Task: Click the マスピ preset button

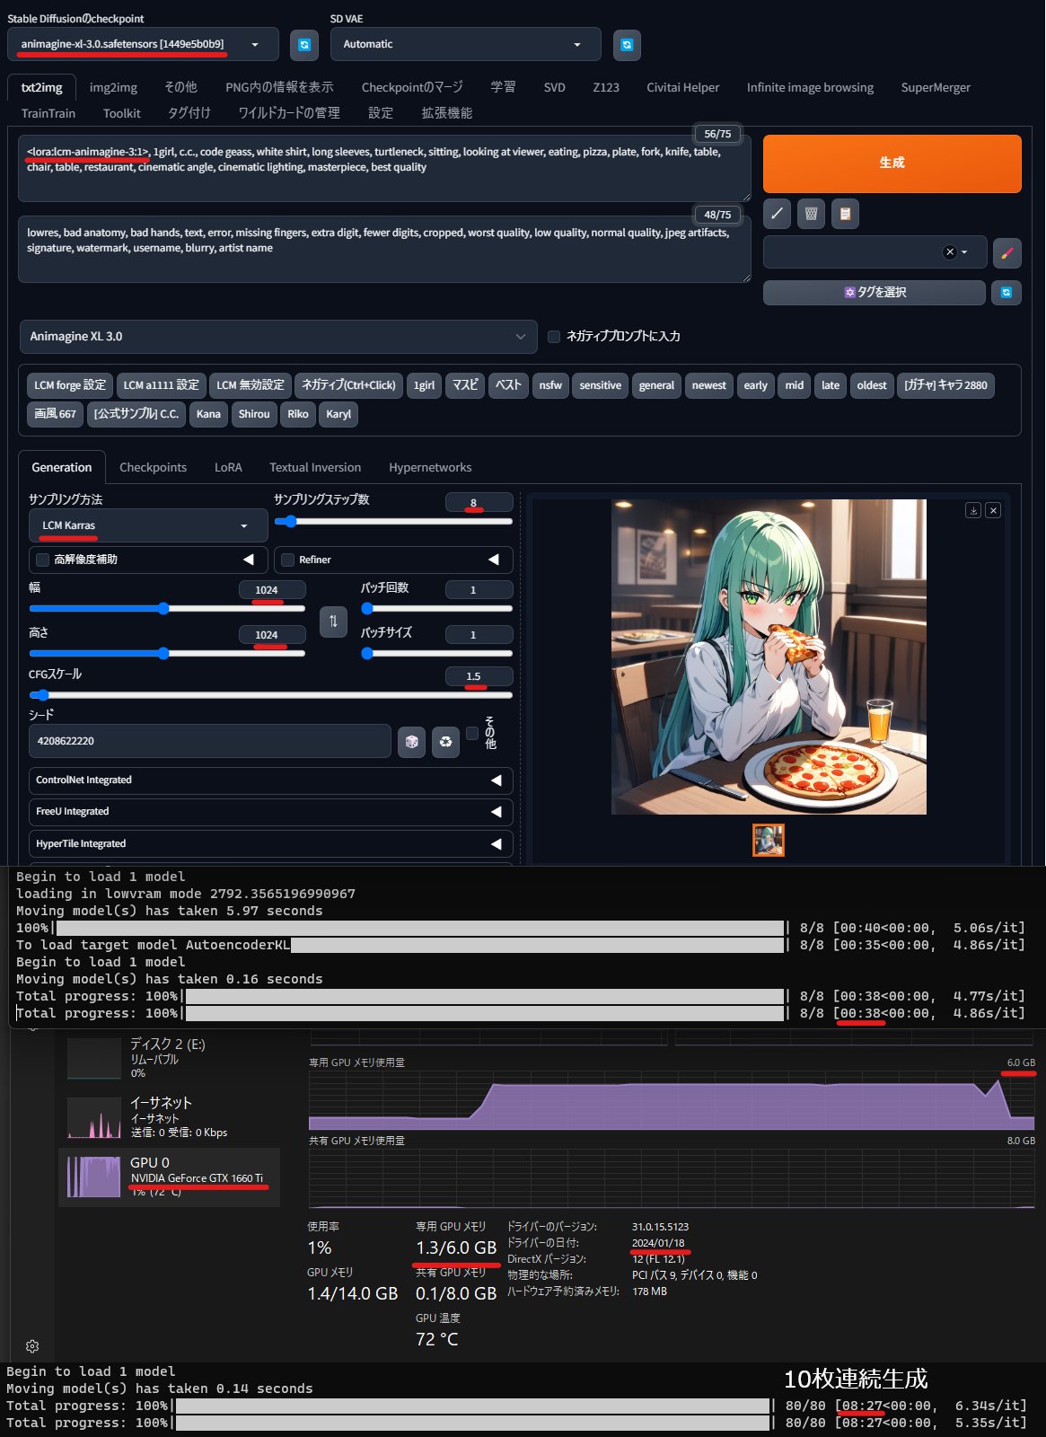Action: (x=465, y=385)
